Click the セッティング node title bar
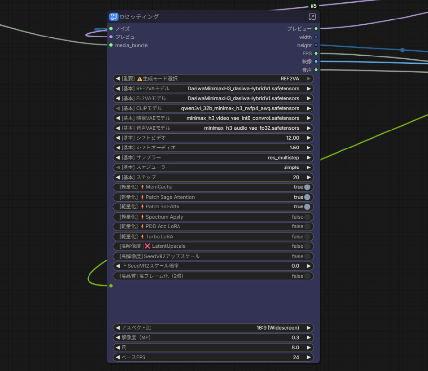The width and height of the screenshot is (428, 371). pyautogui.click(x=213, y=17)
